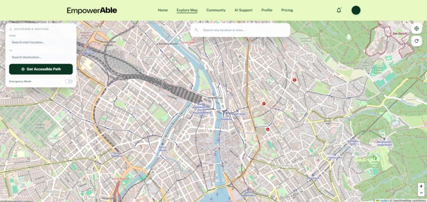
Task: Open the Community page
Action: 216,10
